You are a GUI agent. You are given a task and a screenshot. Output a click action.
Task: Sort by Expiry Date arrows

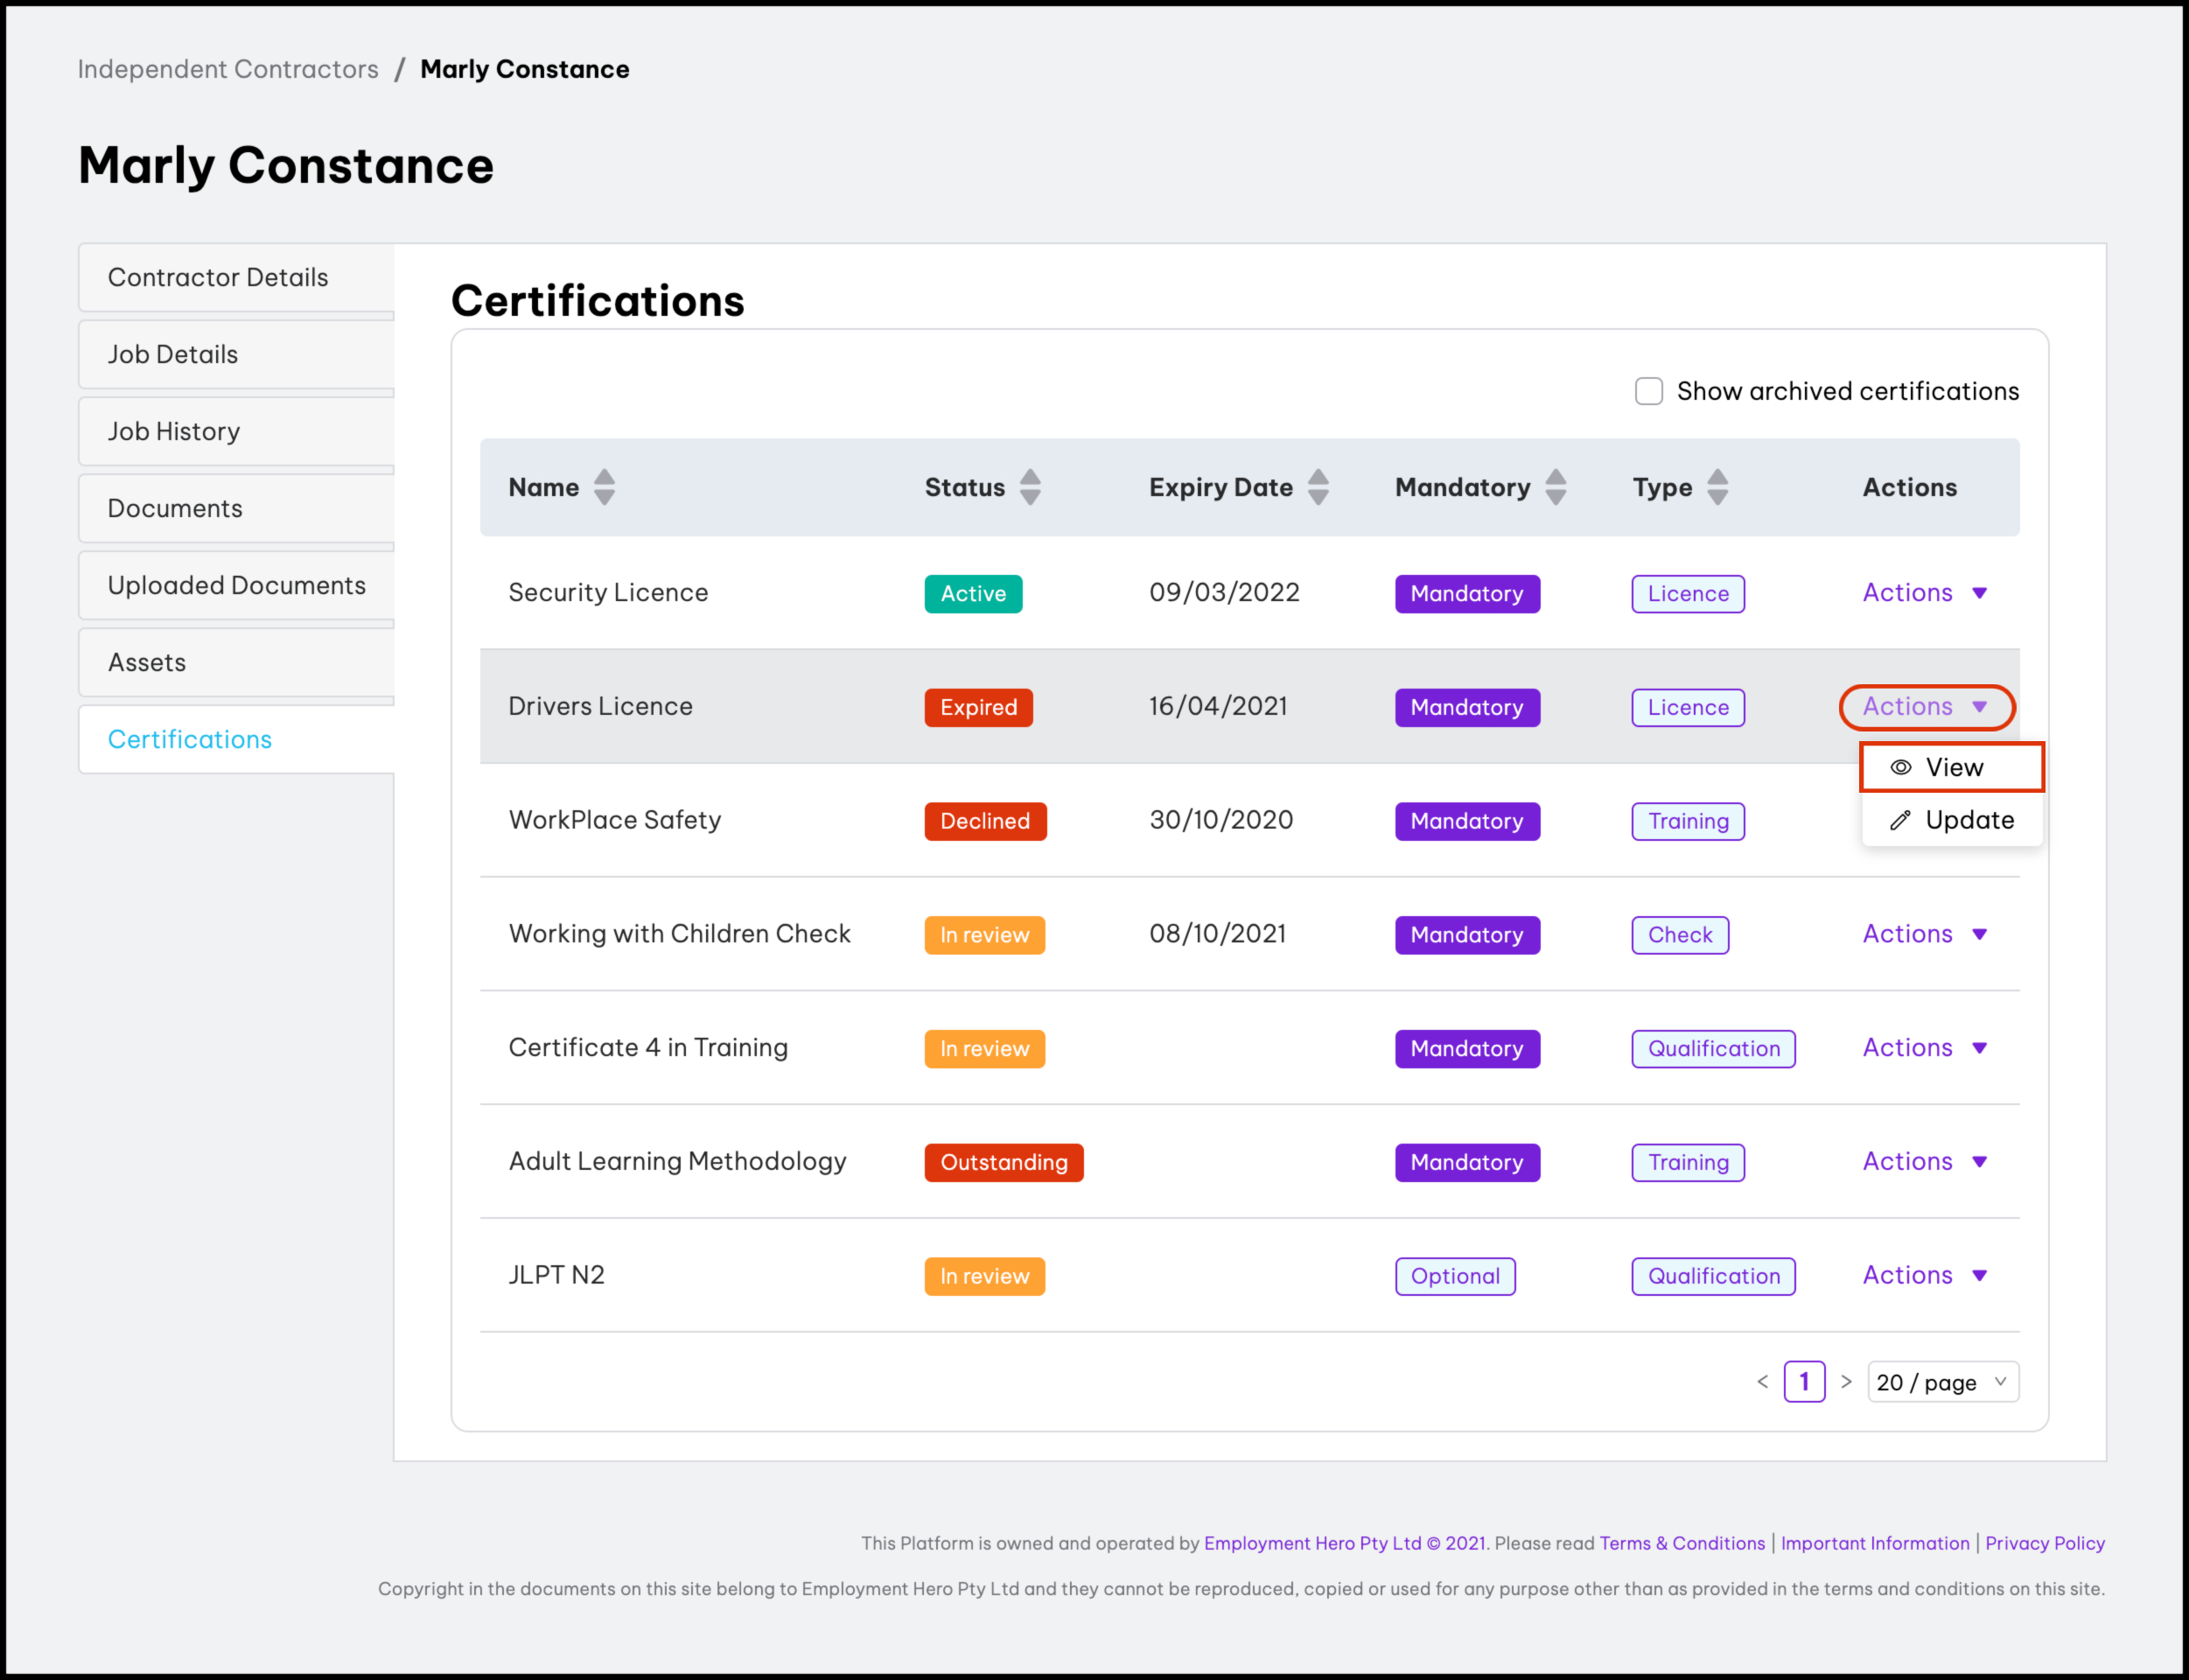(x=1318, y=487)
